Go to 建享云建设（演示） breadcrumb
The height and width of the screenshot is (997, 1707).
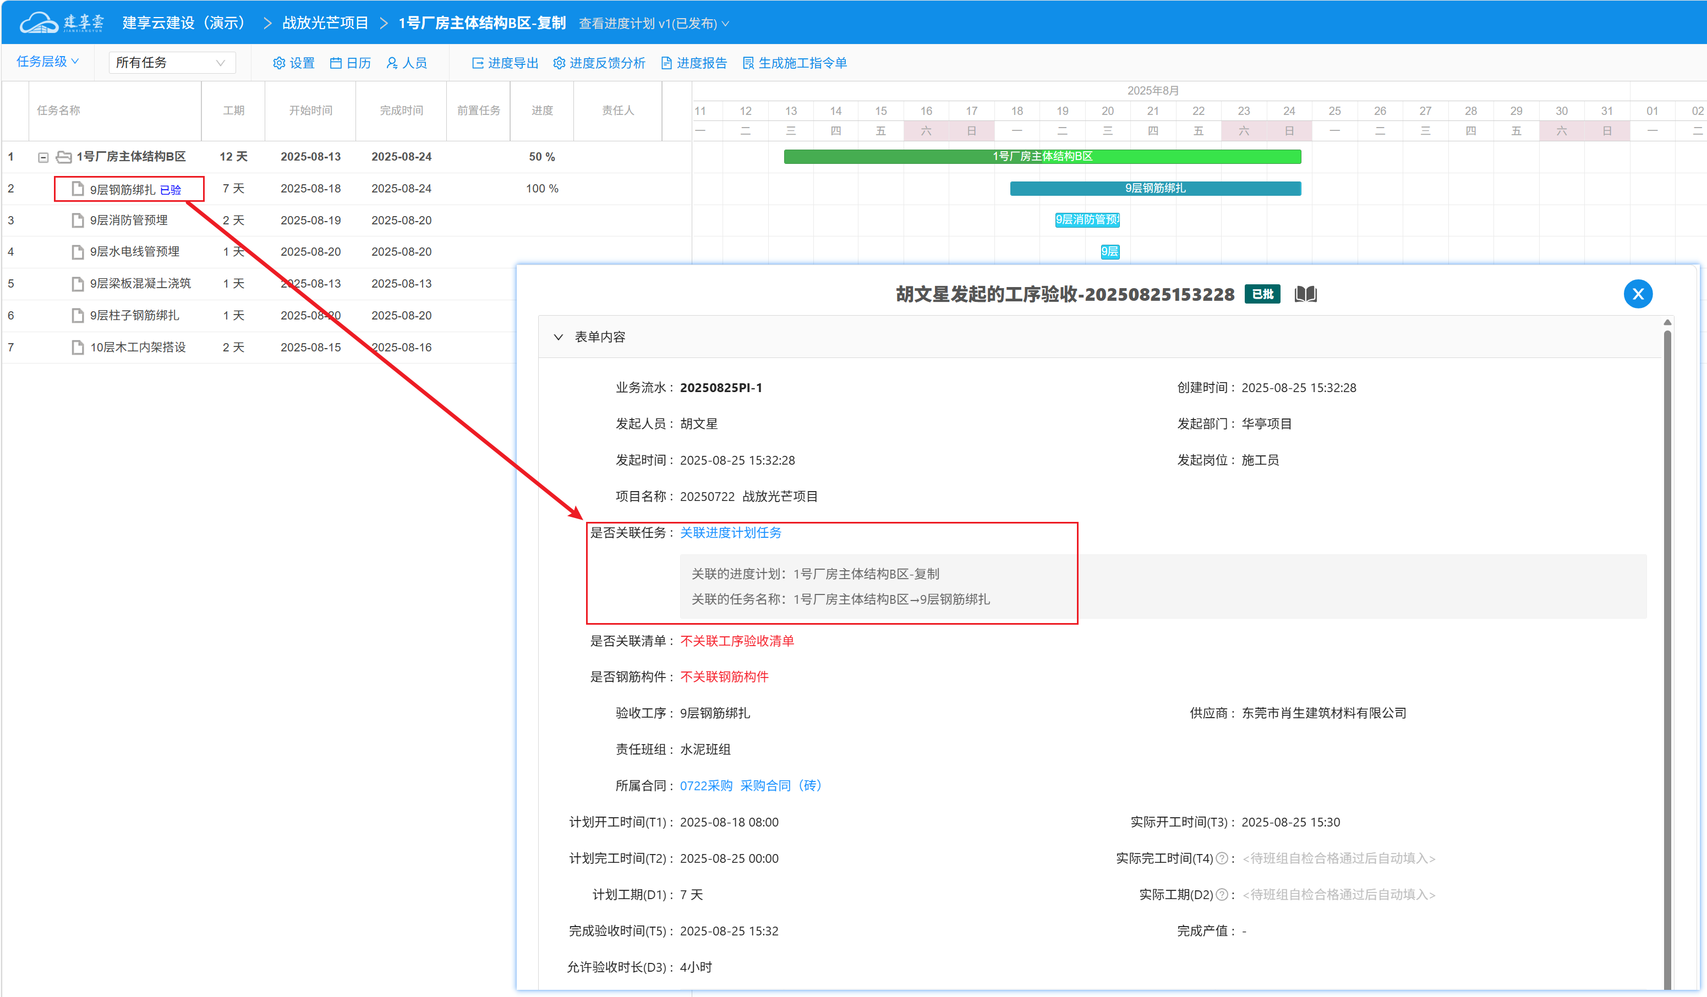(184, 23)
